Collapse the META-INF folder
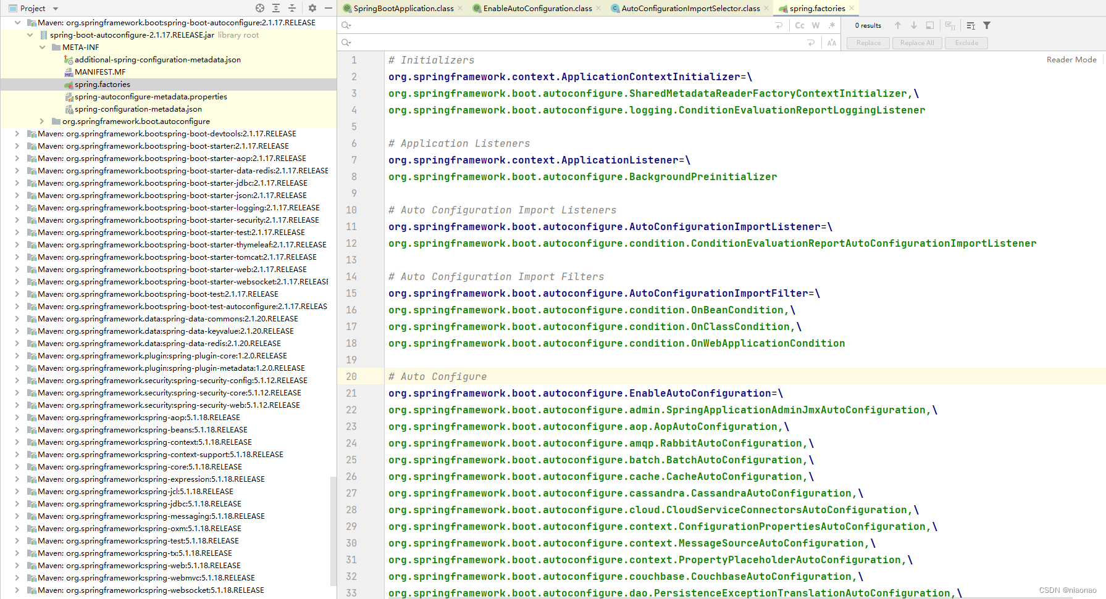This screenshot has height=599, width=1106. point(42,47)
